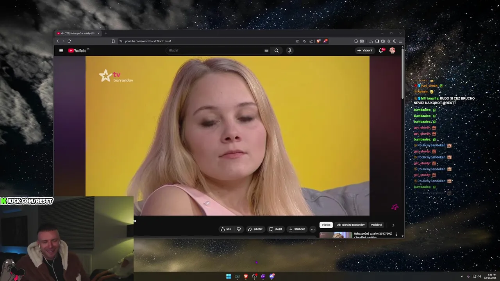Viewport: 500px width, 281px height.
Task: Select the Nebezpečné vztahy browser tab
Action: click(x=78, y=33)
